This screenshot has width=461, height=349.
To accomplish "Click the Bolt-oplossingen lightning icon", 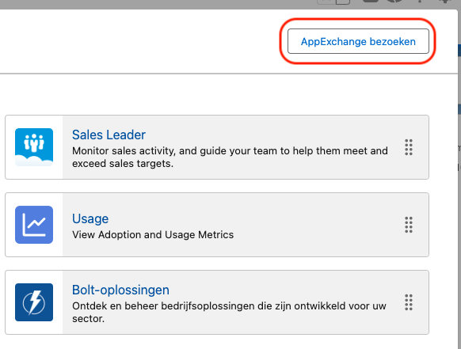I will [x=34, y=302].
